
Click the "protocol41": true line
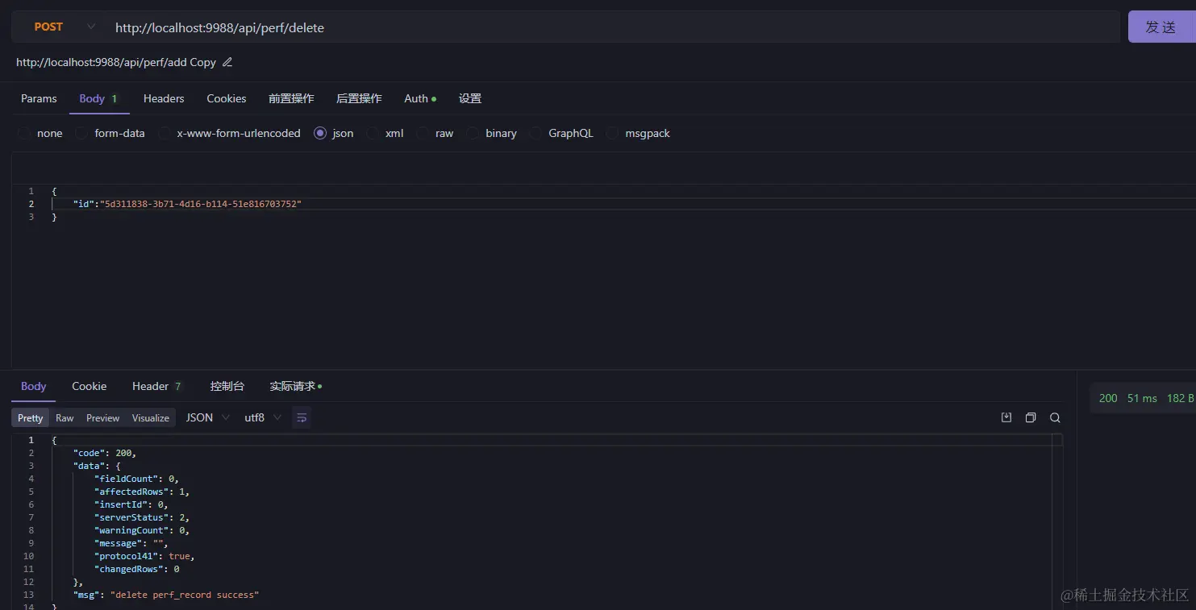(145, 556)
